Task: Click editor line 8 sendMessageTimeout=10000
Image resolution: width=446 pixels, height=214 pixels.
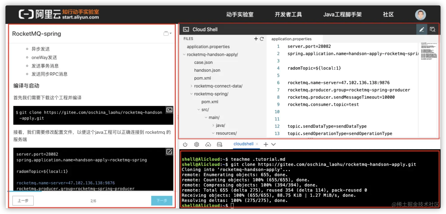Action: coord(341,97)
